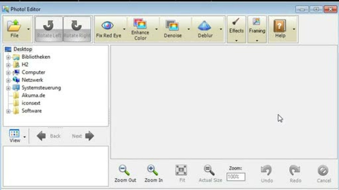Click the Rotate Left button
Screen dimensions: 339x190
tap(49, 29)
